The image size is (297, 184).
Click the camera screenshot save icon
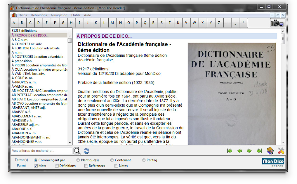(277, 23)
